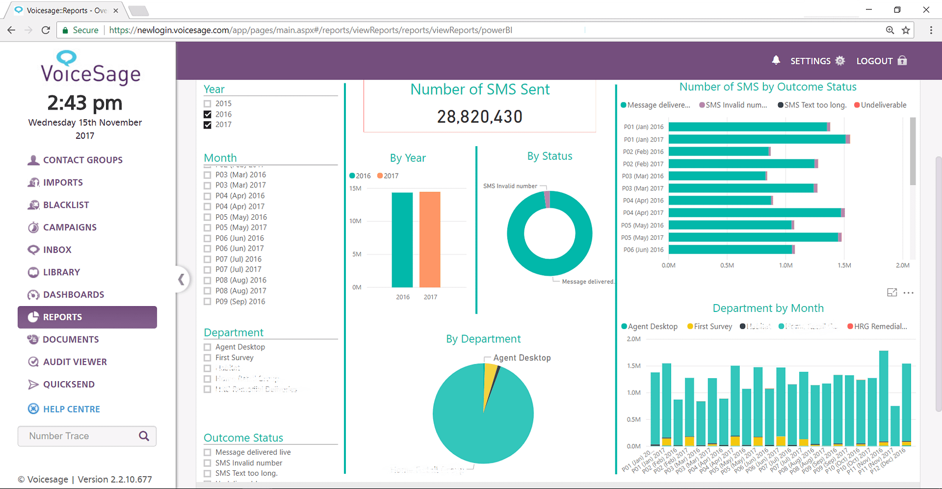942x489 pixels.
Task: Click inside the Number Trace input field
Action: click(74, 436)
